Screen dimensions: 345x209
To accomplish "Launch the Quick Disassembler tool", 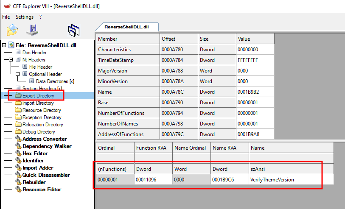I will pyautogui.click(x=46, y=175).
